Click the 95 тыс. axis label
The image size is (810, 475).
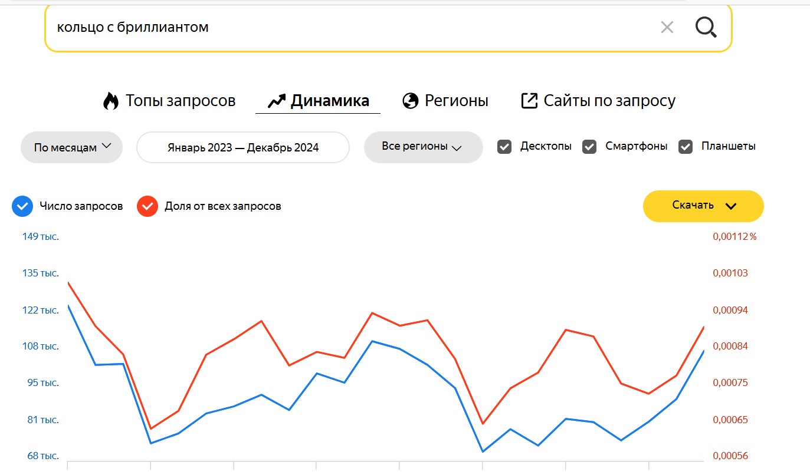[44, 383]
